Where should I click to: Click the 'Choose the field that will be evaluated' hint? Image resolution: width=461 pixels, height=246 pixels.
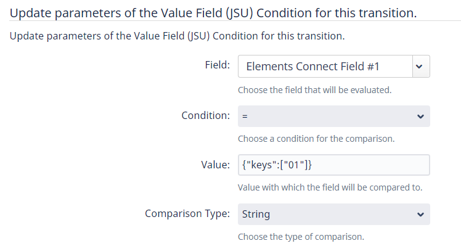(314, 90)
